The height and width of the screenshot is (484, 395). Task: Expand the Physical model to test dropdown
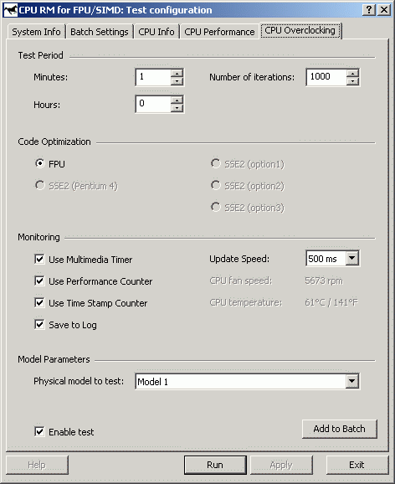pos(352,381)
